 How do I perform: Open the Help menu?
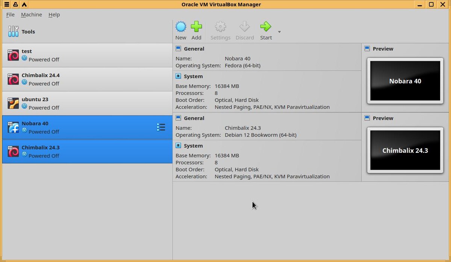point(54,15)
